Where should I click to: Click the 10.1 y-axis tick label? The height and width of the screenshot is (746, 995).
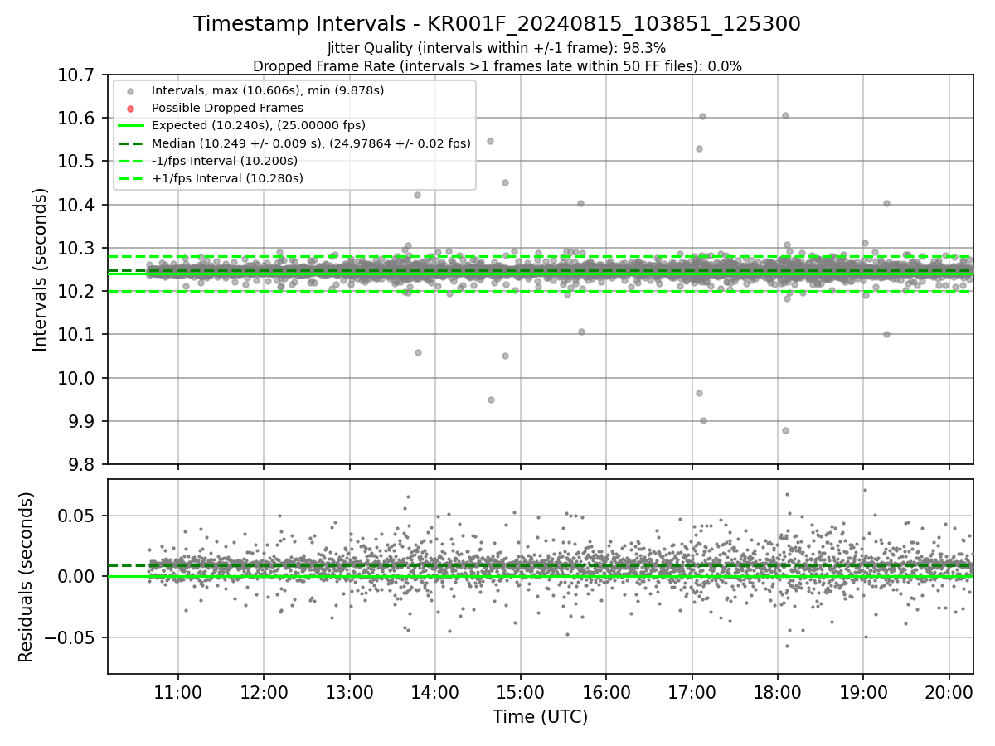(77, 335)
